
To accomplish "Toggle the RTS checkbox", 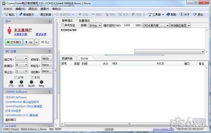I will coord(33,78).
